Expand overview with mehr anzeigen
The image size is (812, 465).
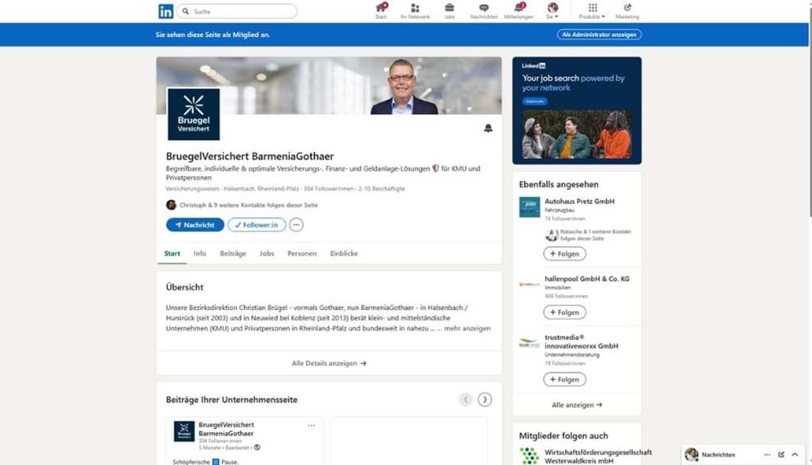pyautogui.click(x=468, y=328)
